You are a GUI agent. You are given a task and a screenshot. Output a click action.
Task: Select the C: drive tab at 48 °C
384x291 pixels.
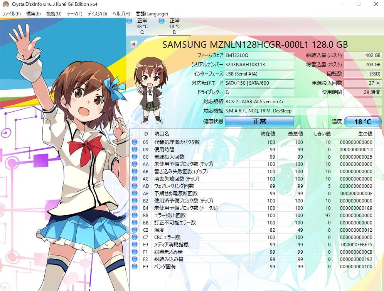[142, 27]
